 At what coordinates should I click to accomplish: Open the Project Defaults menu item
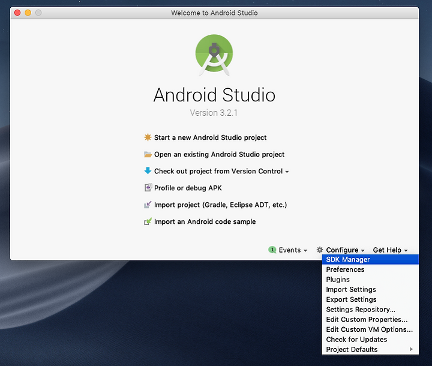370,349
